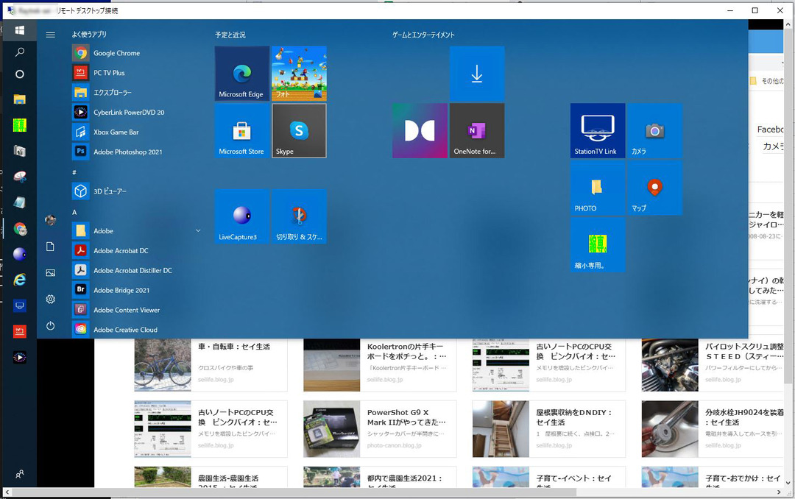The width and height of the screenshot is (795, 499).
Task: Open People icon at taskbar bottom
Action: click(20, 475)
